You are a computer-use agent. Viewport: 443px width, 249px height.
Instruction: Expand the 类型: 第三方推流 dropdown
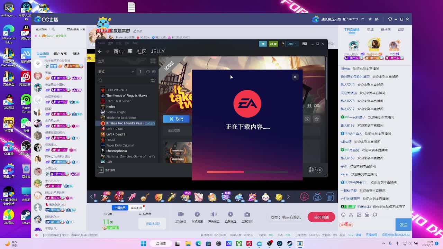[x=286, y=217]
